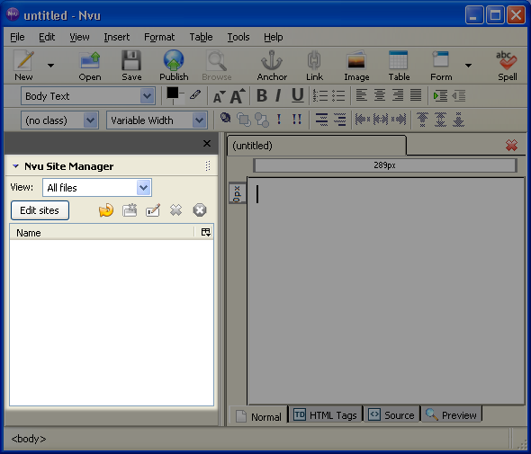Open the All files view dropdown

click(97, 187)
